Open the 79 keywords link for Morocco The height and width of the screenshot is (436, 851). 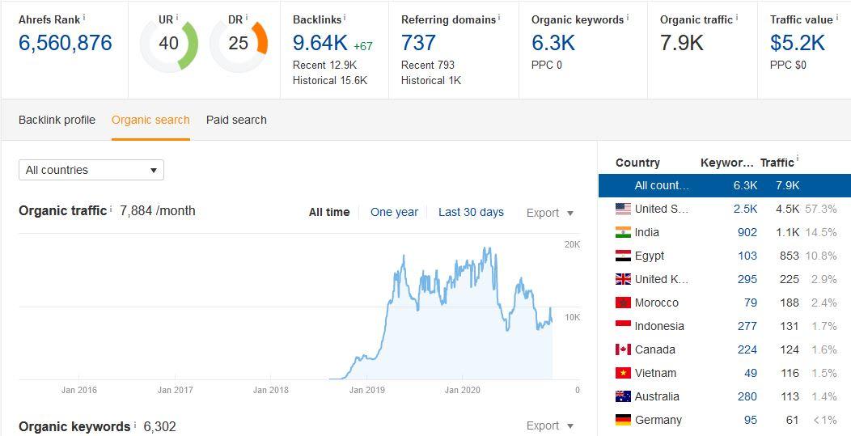coord(751,303)
